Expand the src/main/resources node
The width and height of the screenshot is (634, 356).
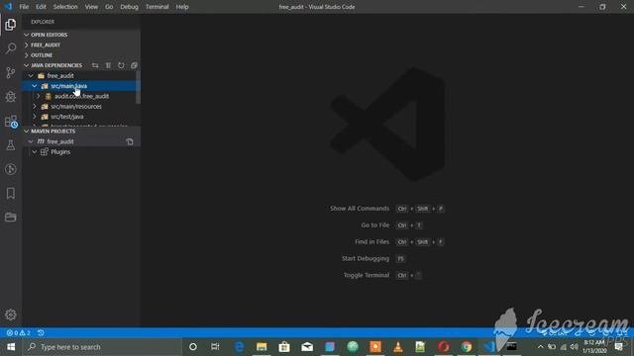pyautogui.click(x=35, y=107)
